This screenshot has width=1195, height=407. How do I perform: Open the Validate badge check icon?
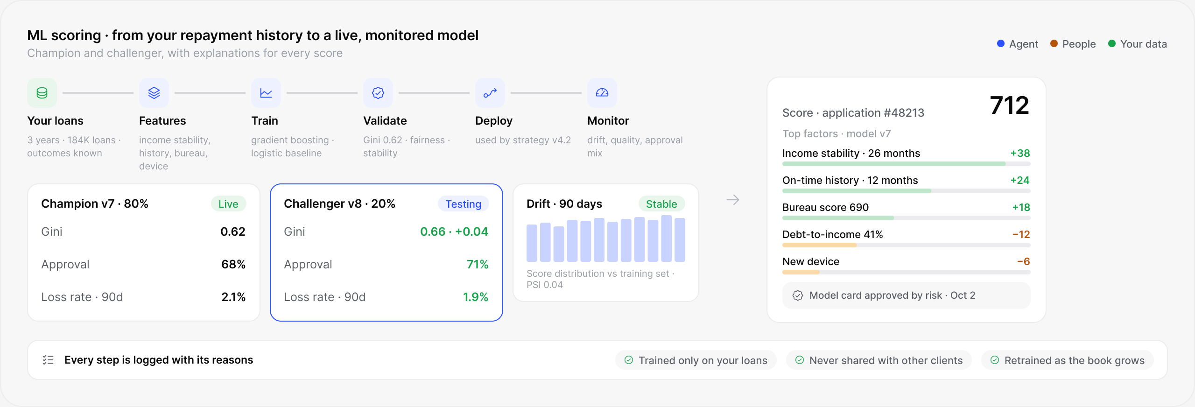tap(378, 93)
